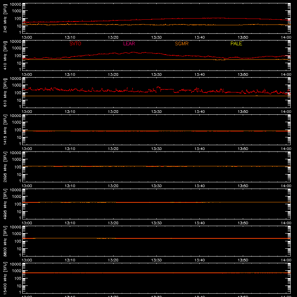Click the 1 tick on 2695 MHz axis
Viewport: 297px width, 297px height.
pyautogui.click(x=20, y=181)
